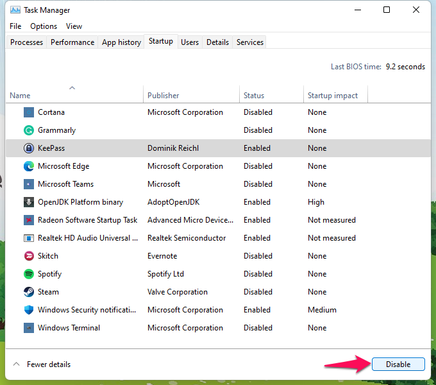Screen dimensions: 436x385
Task: Select Realtek HD Audio Universal entry name
Action: 88,238
